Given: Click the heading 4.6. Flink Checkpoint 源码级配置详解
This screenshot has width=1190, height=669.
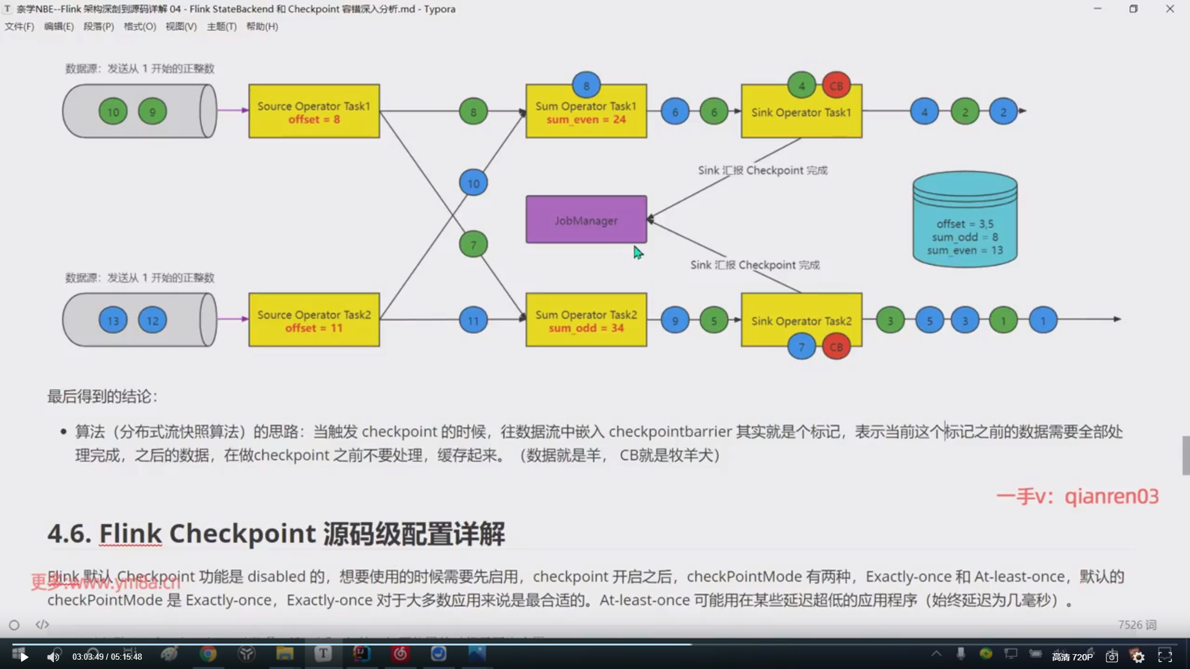Looking at the screenshot, I should pos(277,533).
